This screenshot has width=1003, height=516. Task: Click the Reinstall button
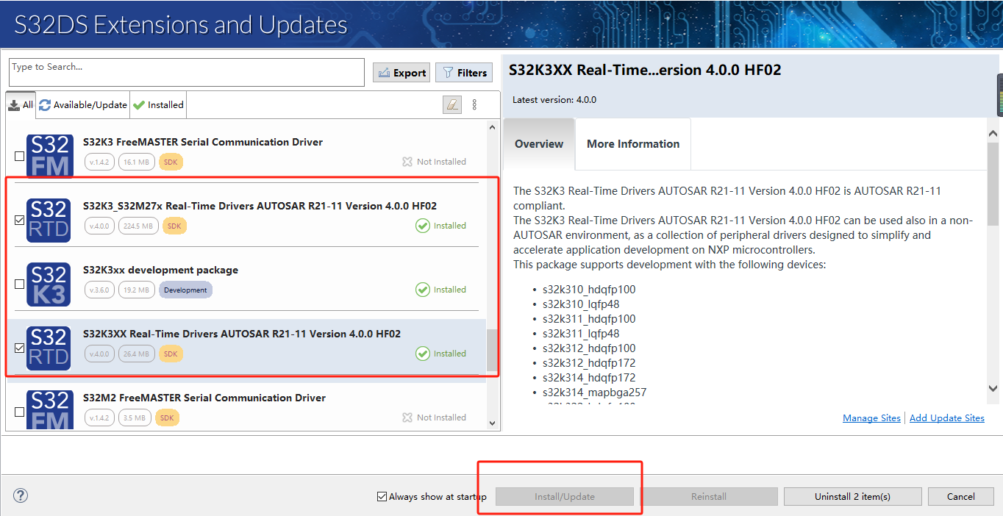(709, 496)
